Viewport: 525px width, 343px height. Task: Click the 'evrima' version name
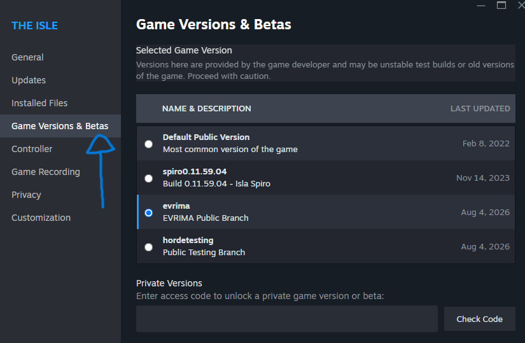[x=176, y=206]
